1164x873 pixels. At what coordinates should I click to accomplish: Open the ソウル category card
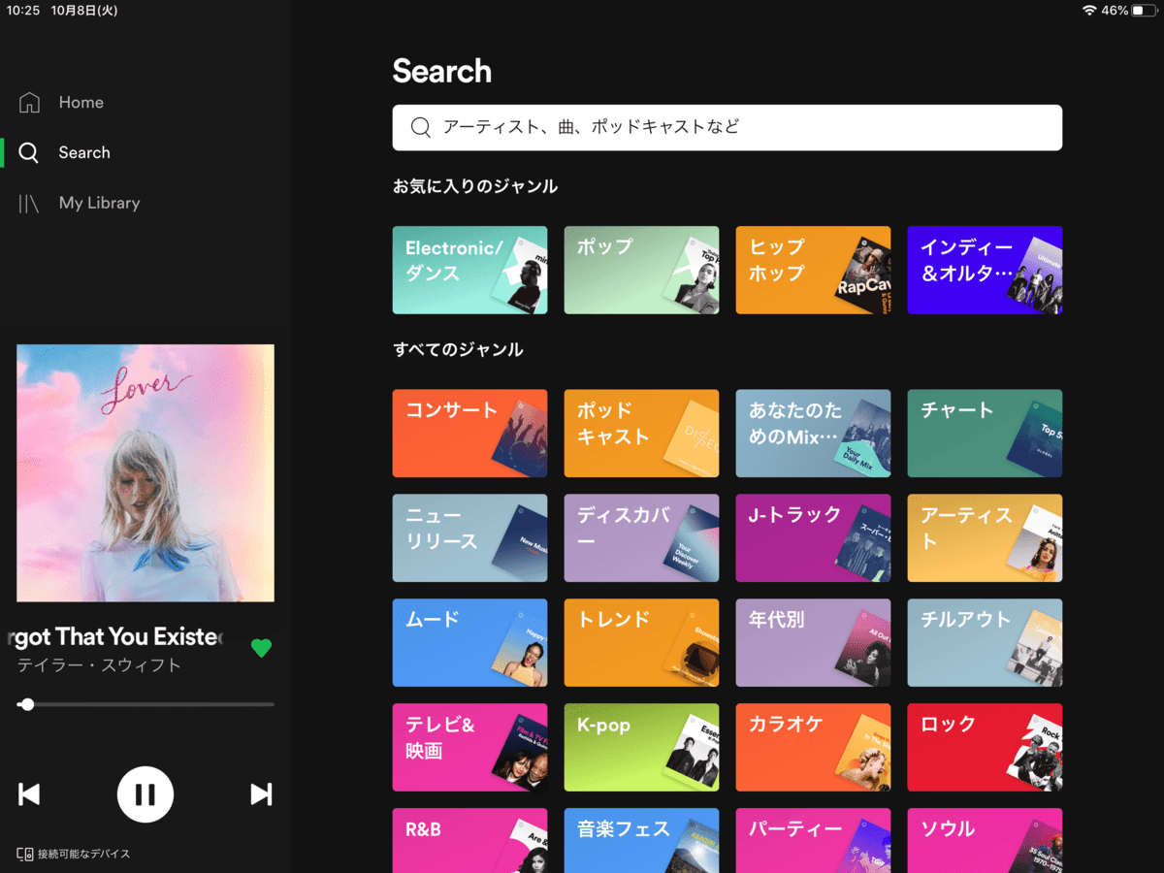tap(985, 841)
